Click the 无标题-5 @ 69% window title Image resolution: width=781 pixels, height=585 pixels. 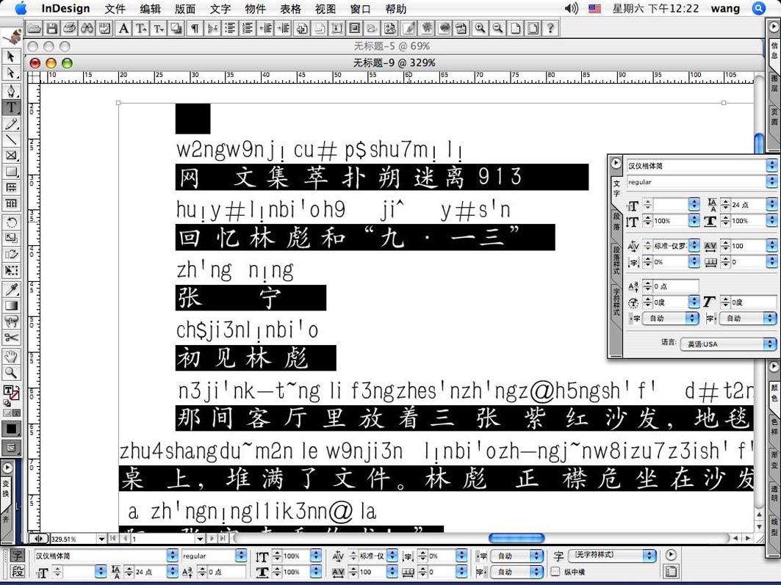coord(391,46)
